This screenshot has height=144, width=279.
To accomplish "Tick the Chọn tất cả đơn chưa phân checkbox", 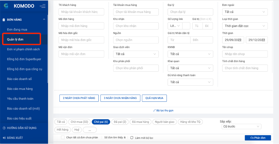I will [63, 137].
